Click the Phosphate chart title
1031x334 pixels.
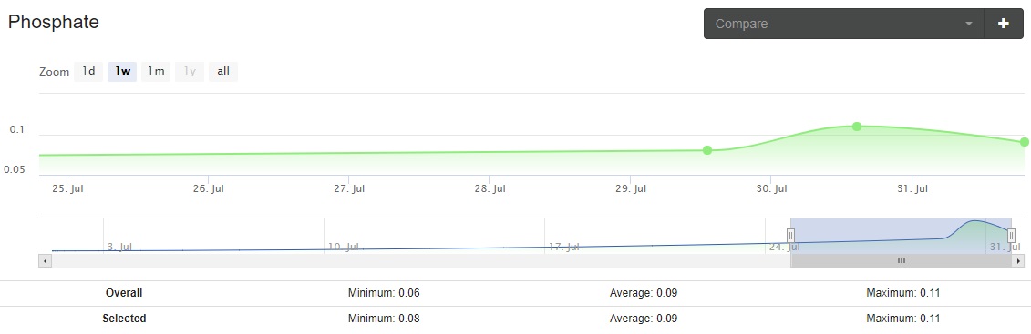[x=53, y=22]
